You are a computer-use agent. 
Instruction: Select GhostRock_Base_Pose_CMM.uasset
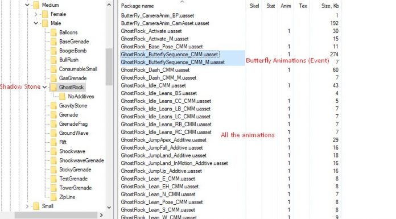tap(162, 47)
